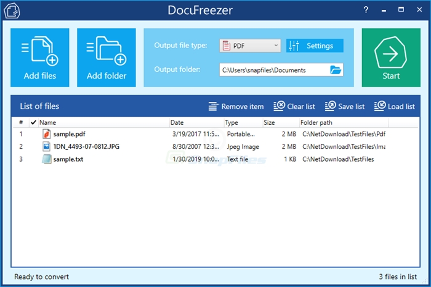Image resolution: width=431 pixels, height=287 pixels.
Task: Click the Portable... type cell
Action: click(x=241, y=134)
